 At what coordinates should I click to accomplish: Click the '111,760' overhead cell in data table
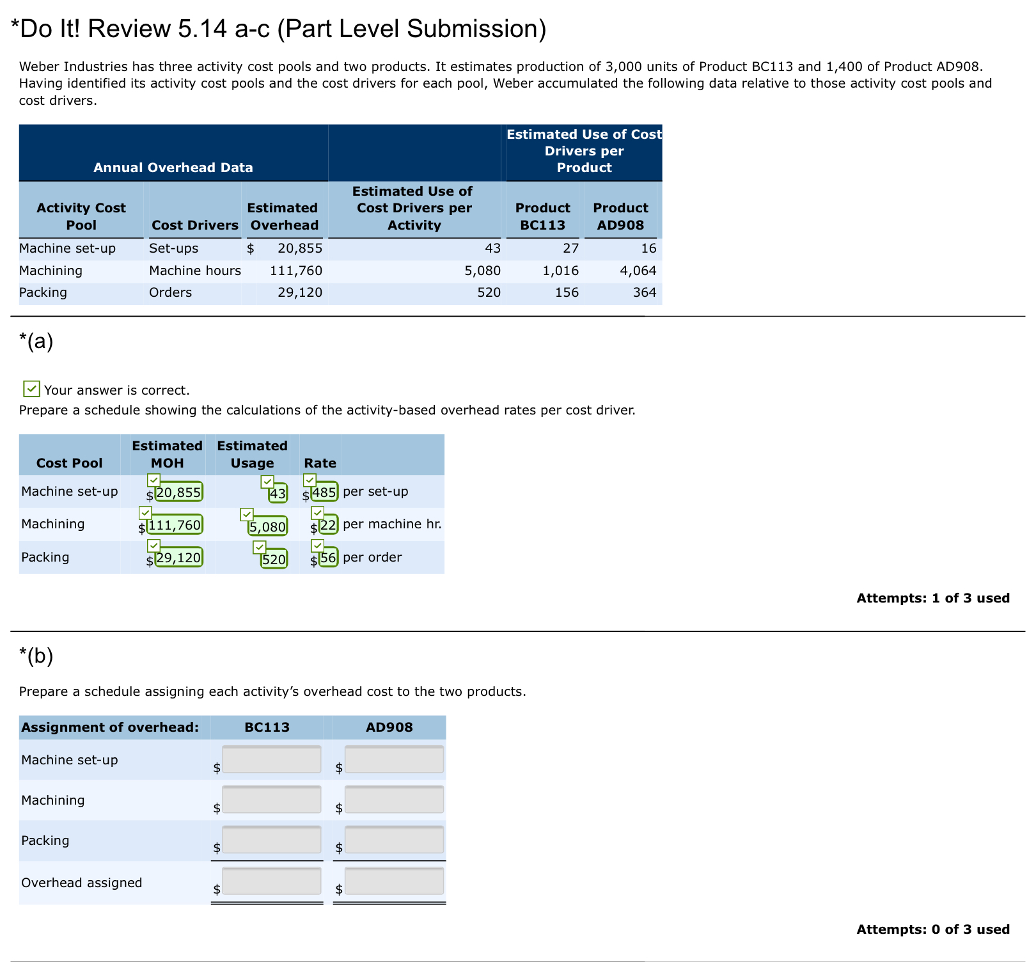click(296, 271)
